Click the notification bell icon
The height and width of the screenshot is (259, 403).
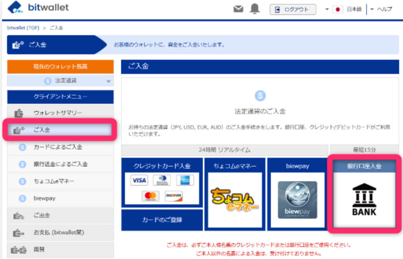254,9
